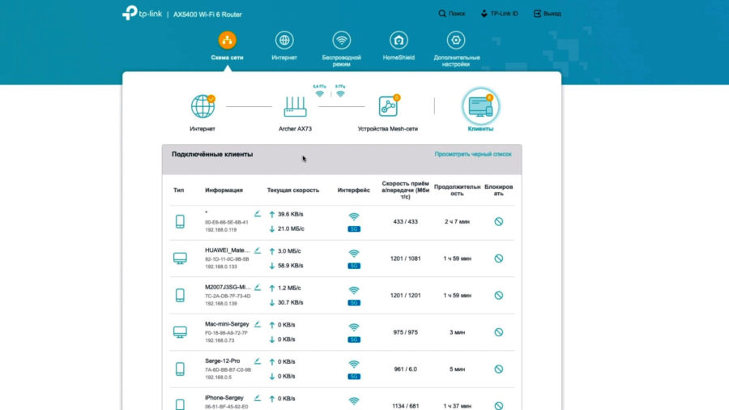729x410 pixels.
Task: Click computer type icon for HUAWEI_Mate
Action: coord(180,258)
